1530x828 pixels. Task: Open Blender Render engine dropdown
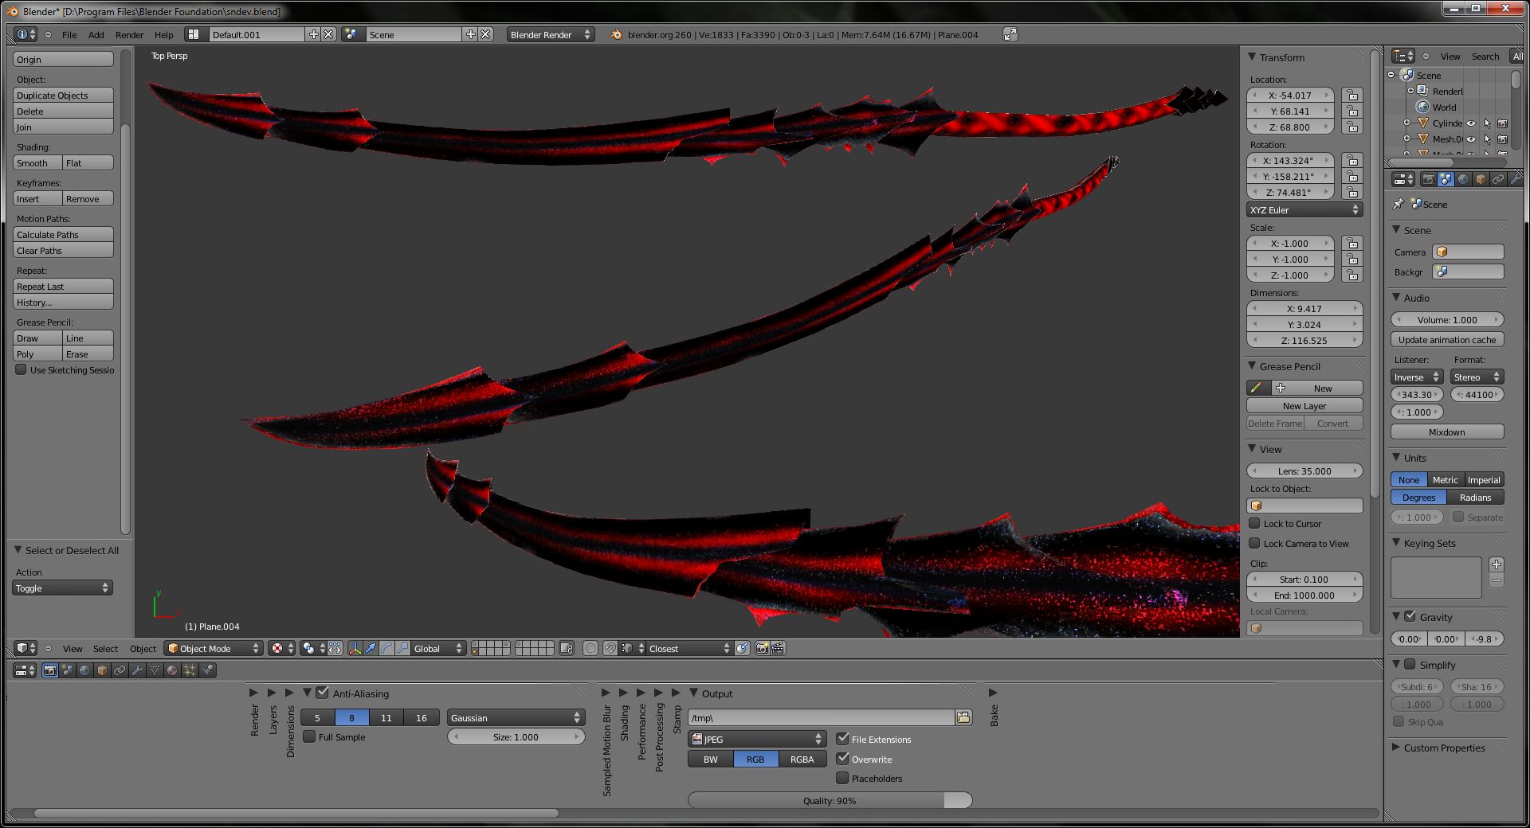(x=551, y=34)
